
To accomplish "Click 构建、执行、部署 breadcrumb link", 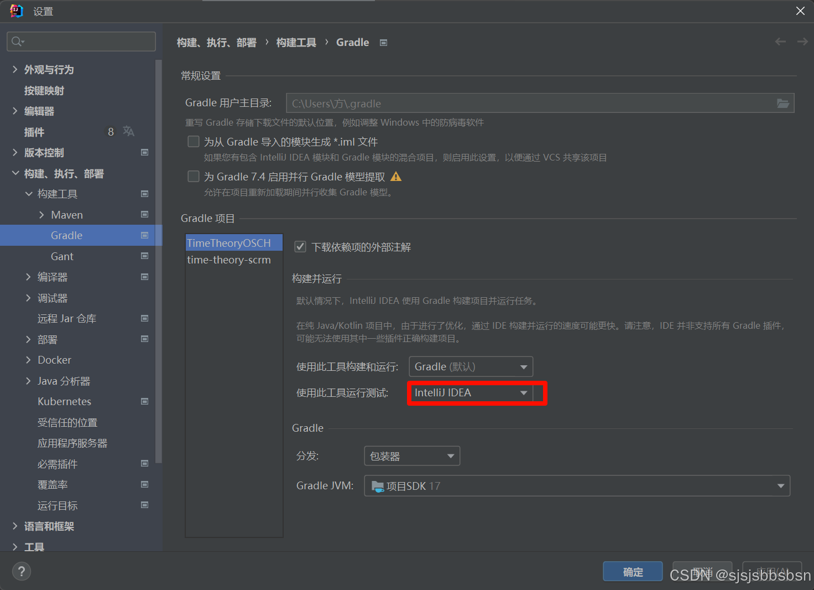I will pyautogui.click(x=217, y=43).
